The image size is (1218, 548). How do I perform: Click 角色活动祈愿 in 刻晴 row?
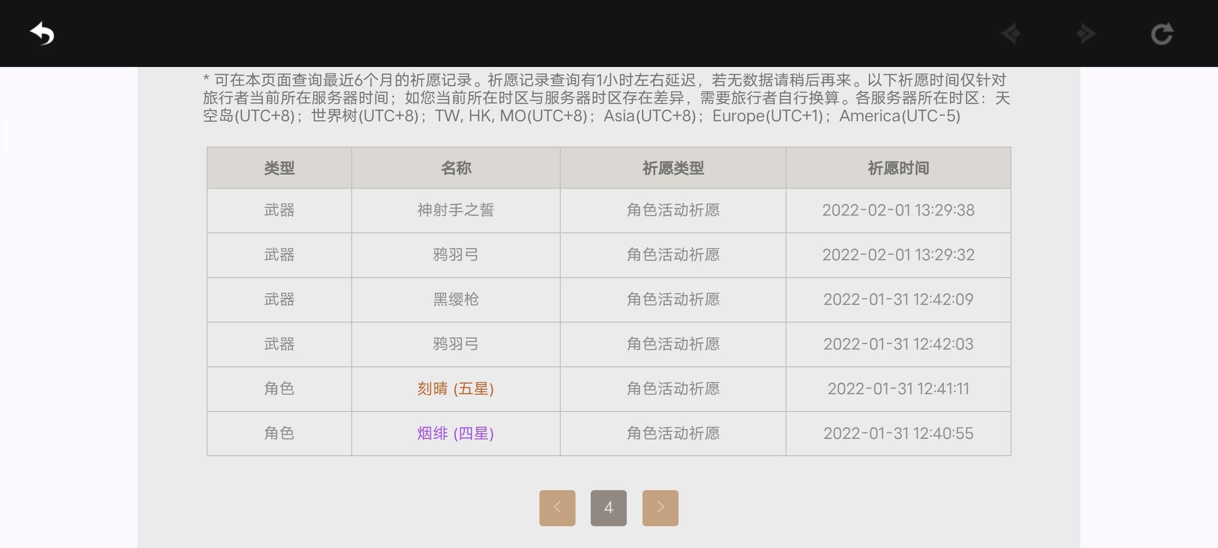(673, 389)
